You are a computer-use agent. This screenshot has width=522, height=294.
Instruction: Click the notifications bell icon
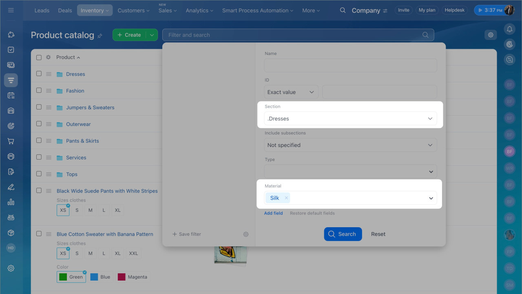click(509, 29)
